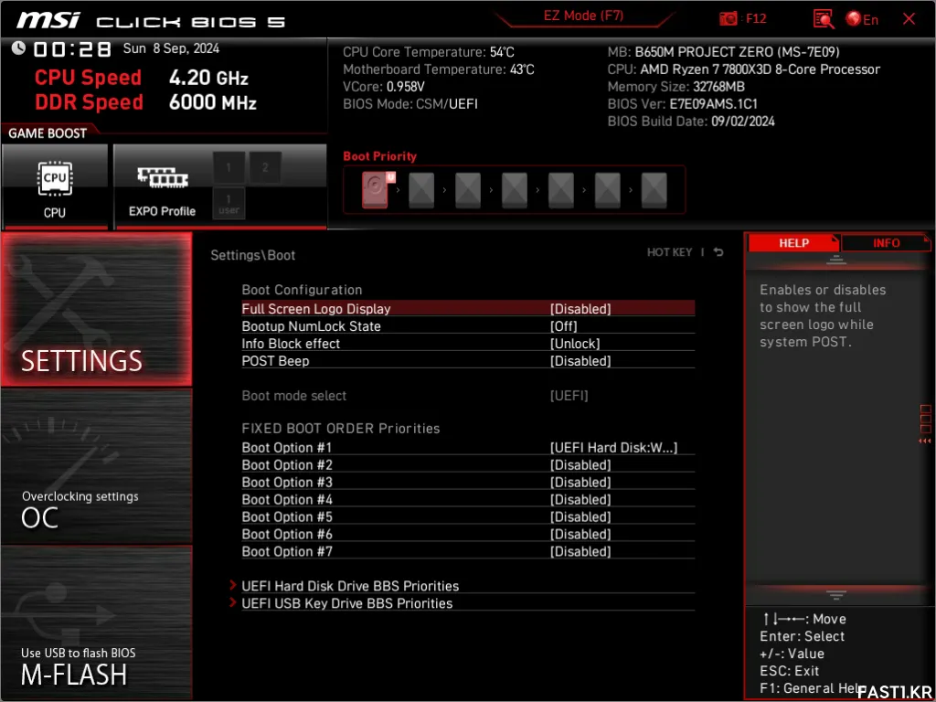The height and width of the screenshot is (702, 936).
Task: Click the Settings\Boot breadcrumb
Action: [253, 256]
